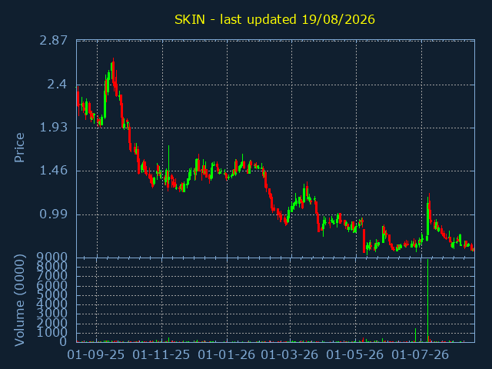This screenshot has width=492, height=369.
Task: Click the smaller green volume bar before July spike
Action: click(415, 335)
